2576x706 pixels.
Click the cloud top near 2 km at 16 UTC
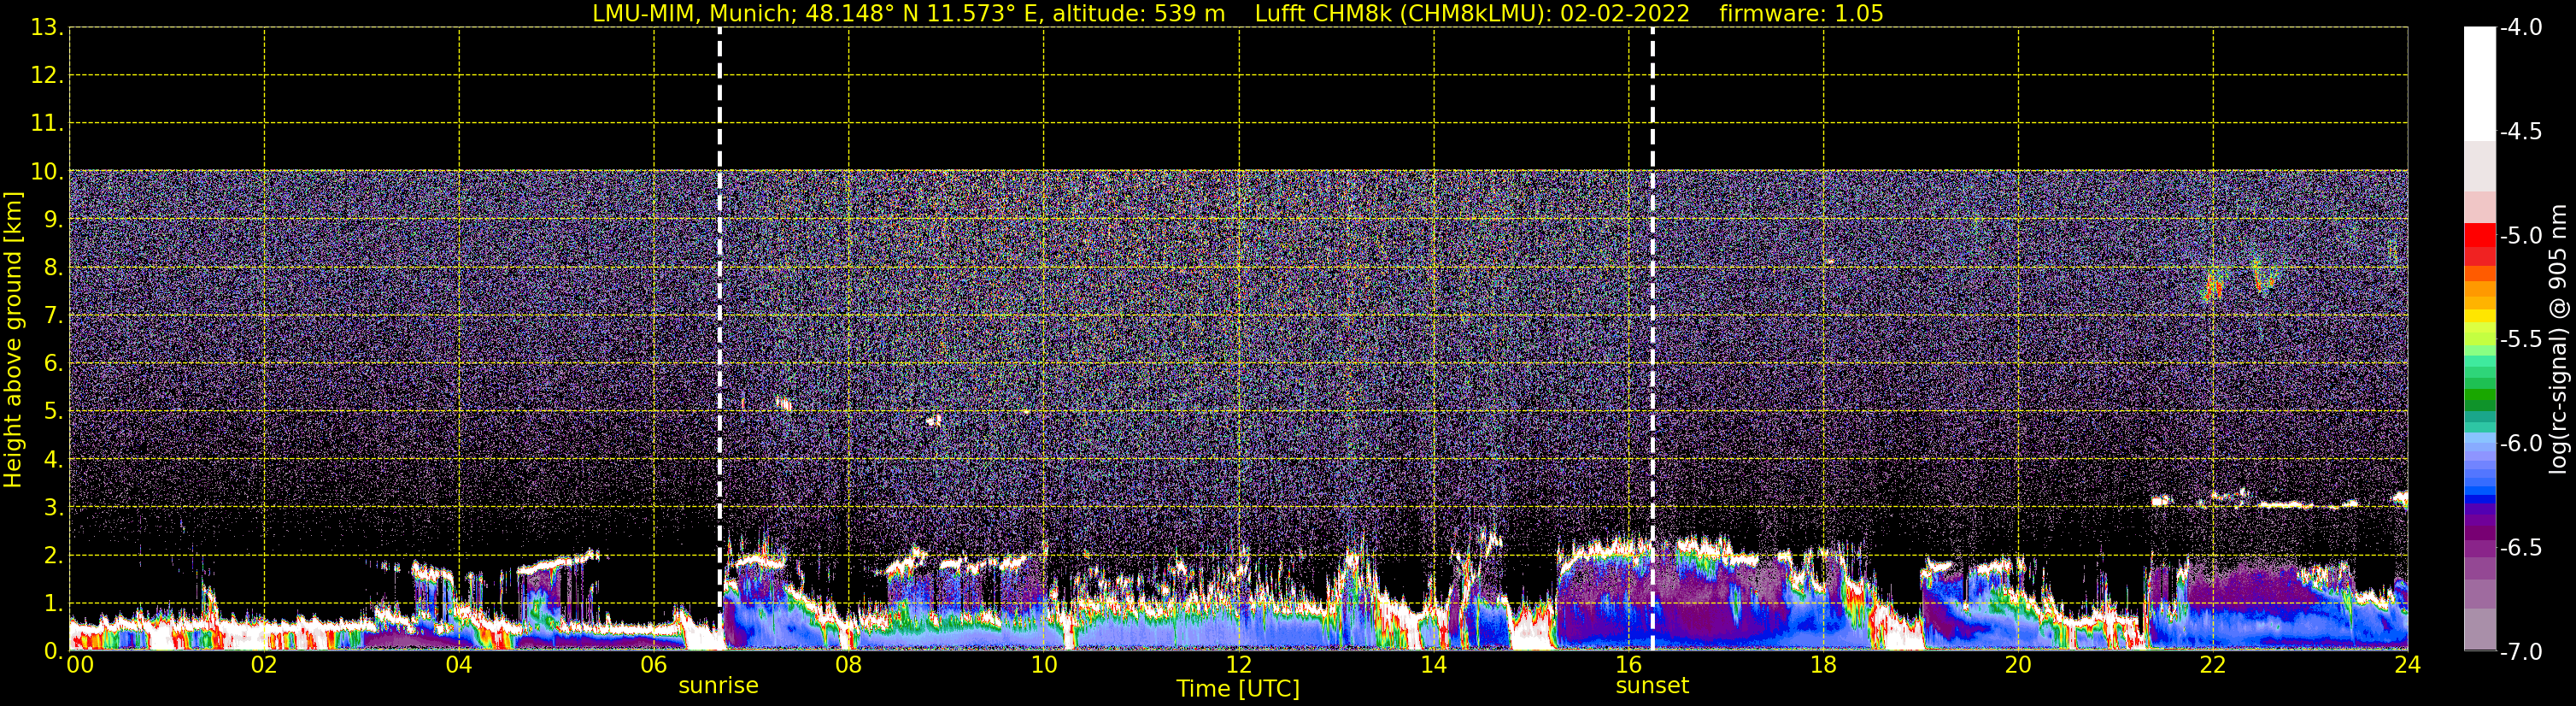click(1607, 547)
